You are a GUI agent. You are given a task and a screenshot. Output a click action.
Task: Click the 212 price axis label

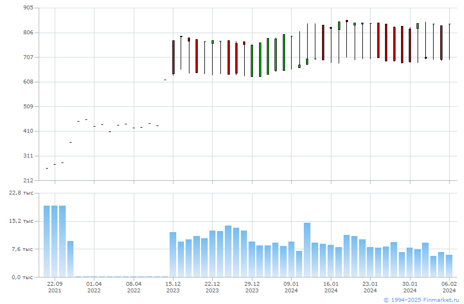click(28, 180)
